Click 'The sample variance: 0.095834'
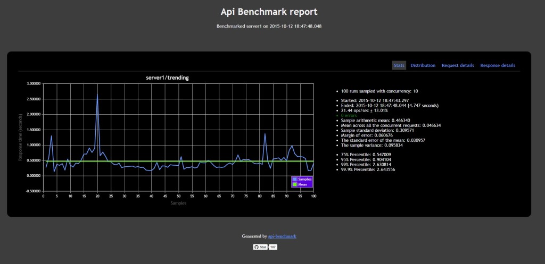Image resolution: width=545 pixels, height=264 pixels. click(373, 146)
